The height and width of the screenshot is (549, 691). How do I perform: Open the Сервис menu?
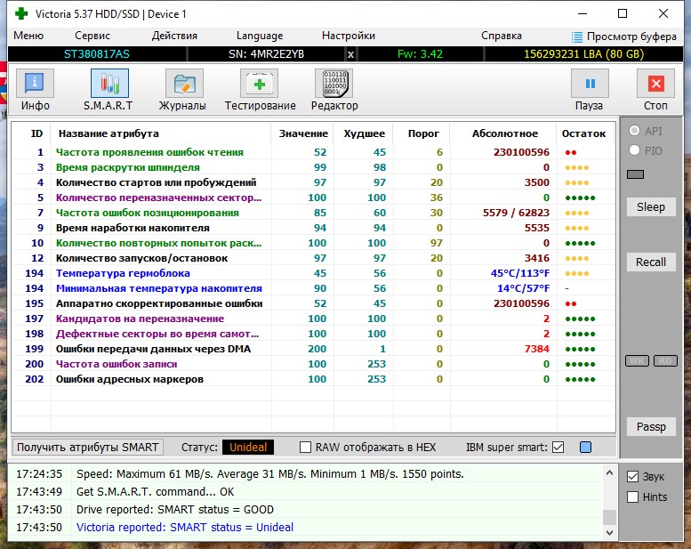(x=92, y=36)
